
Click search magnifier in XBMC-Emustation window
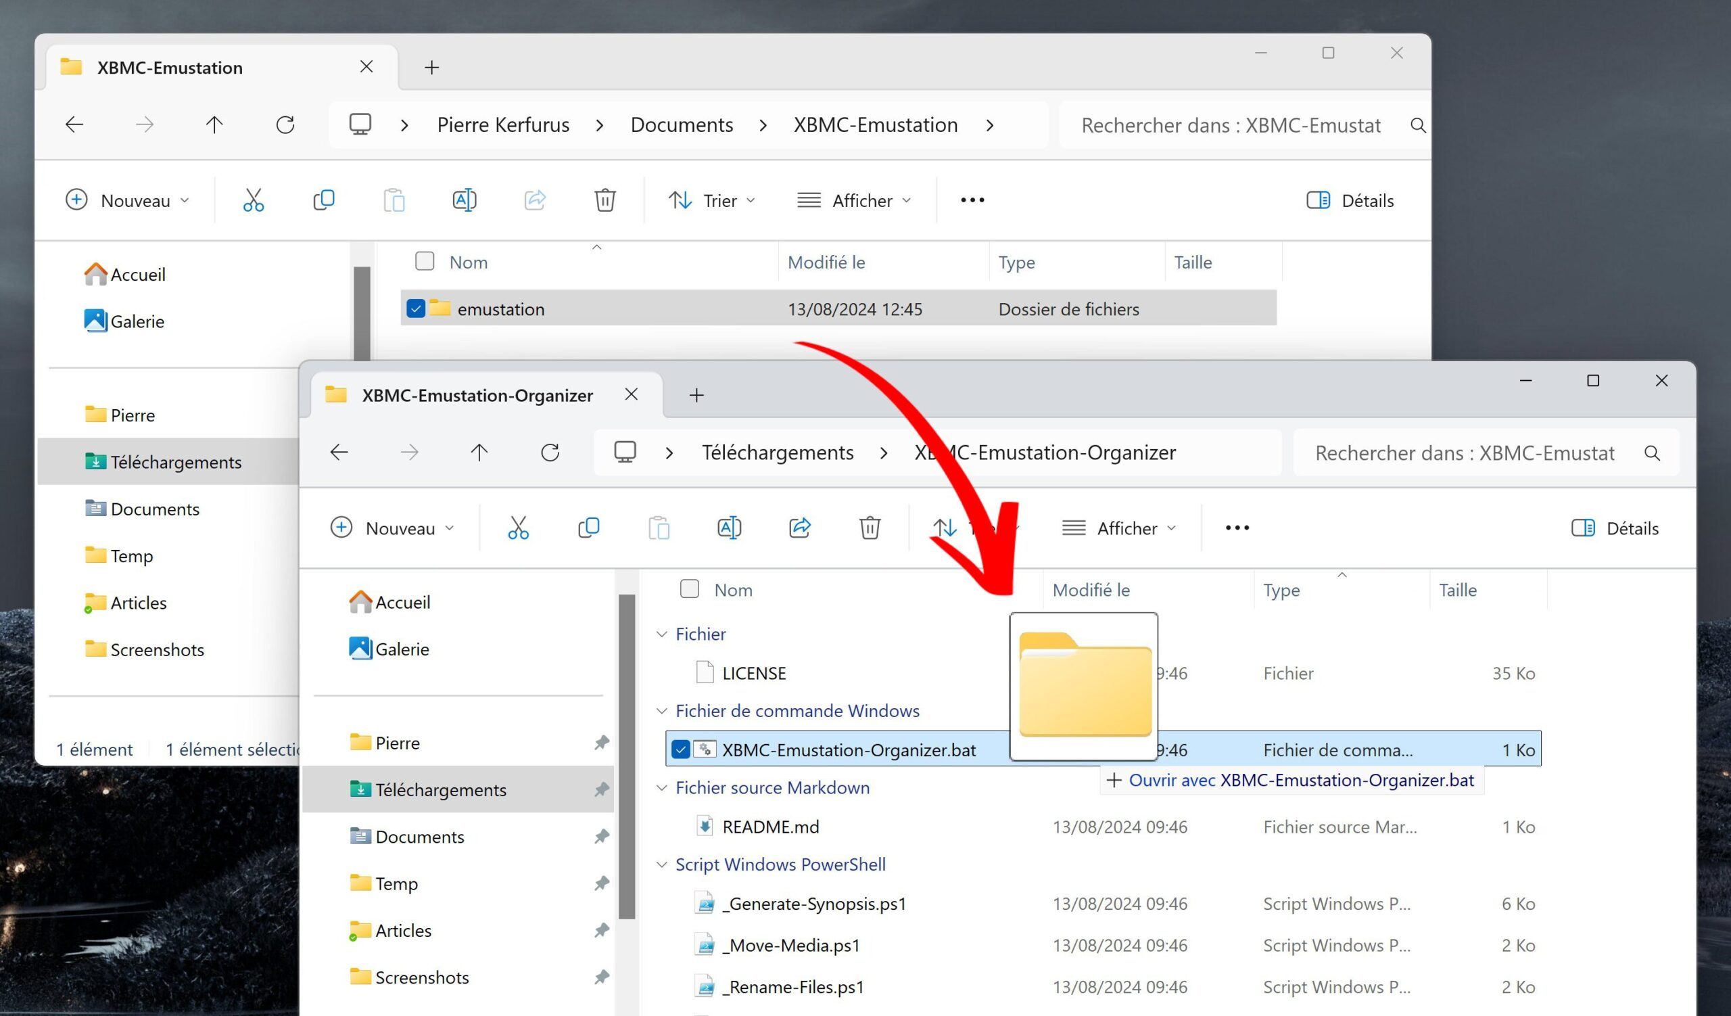1418,125
